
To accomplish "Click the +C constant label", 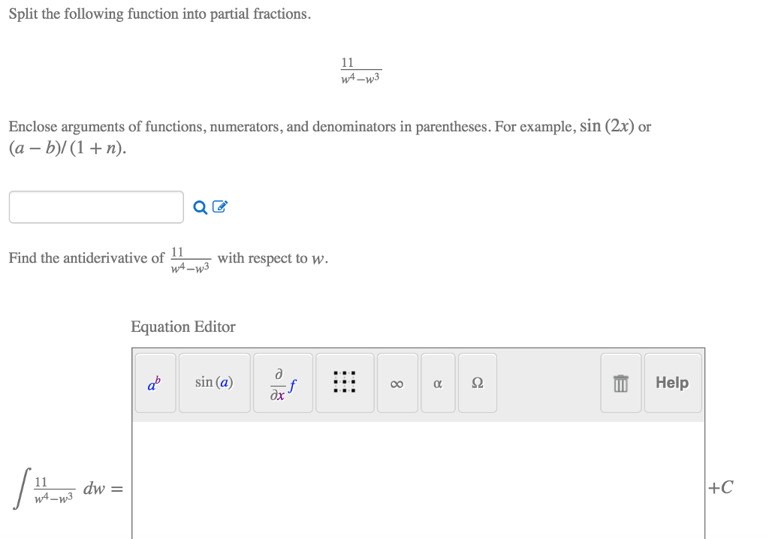I will click(x=721, y=487).
